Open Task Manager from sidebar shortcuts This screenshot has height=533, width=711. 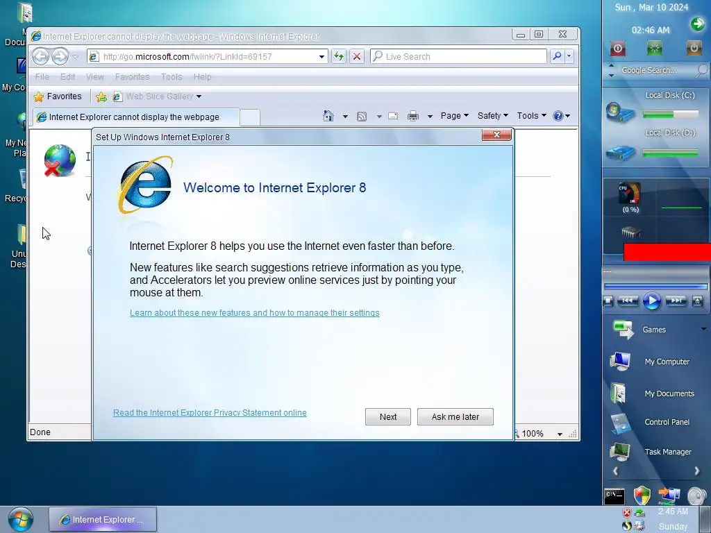(652, 451)
